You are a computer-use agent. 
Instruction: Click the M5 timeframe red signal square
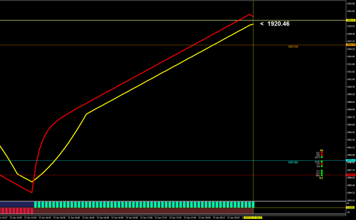click(322, 155)
